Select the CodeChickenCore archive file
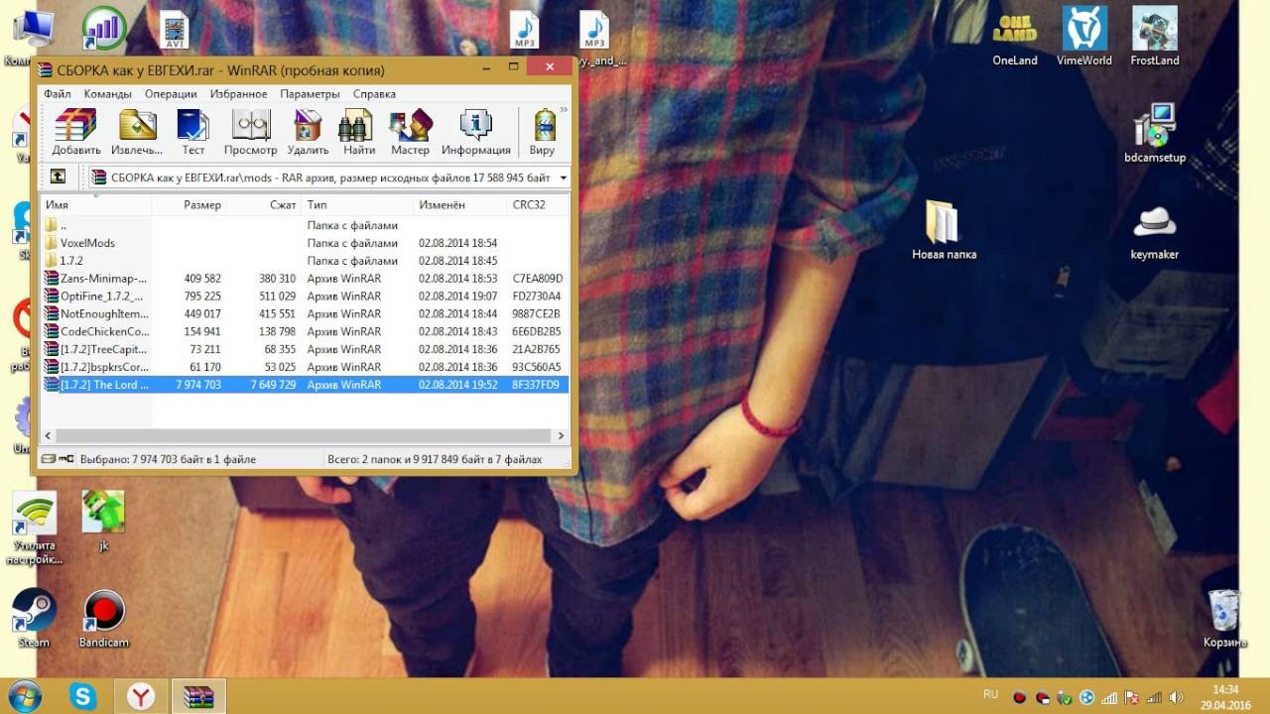 [306, 332]
